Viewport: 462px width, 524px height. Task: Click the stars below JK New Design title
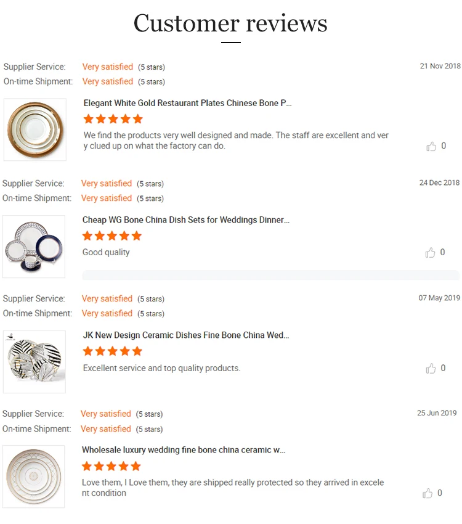[113, 351]
